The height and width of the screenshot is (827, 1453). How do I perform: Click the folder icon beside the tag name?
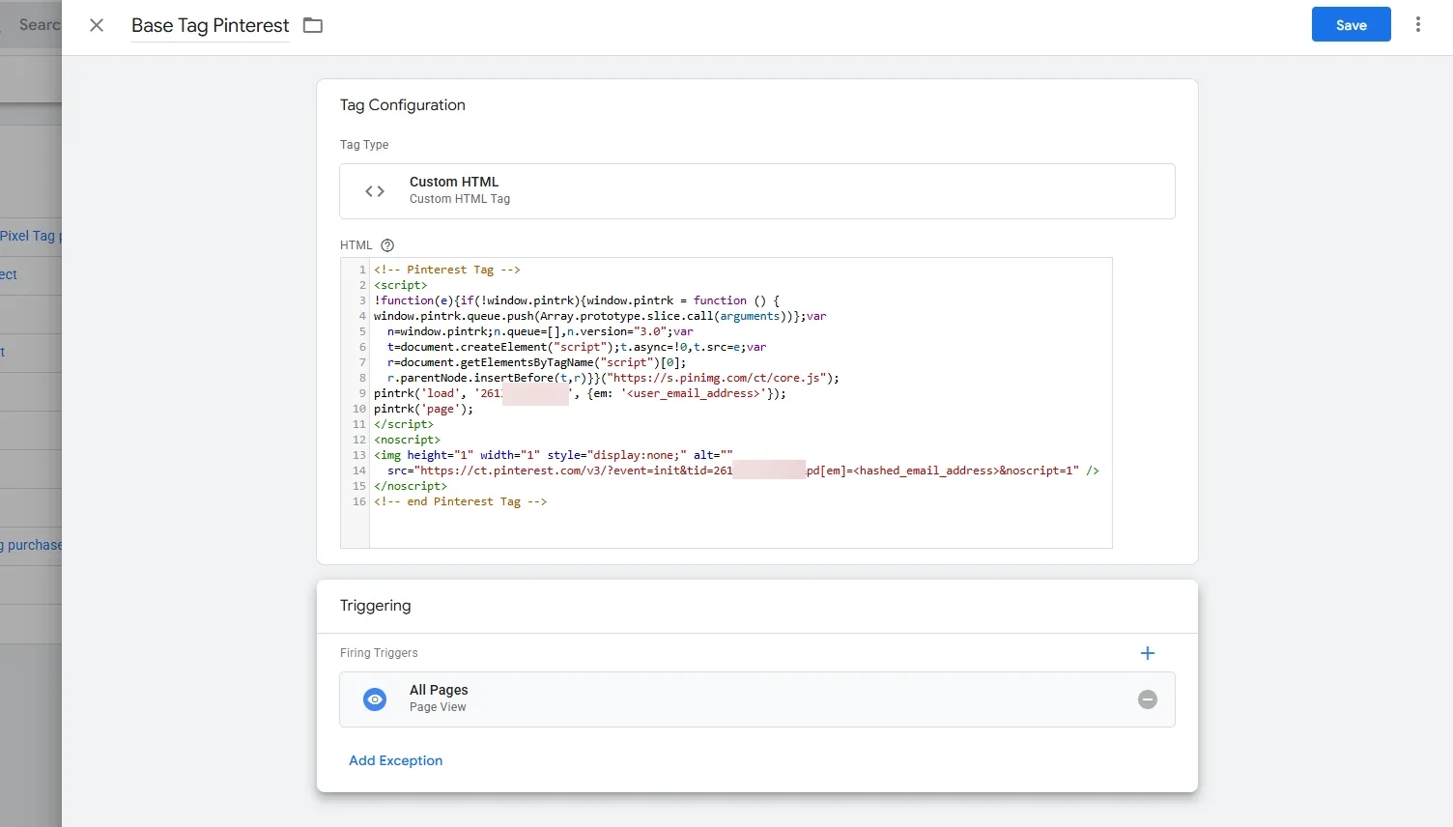[313, 25]
